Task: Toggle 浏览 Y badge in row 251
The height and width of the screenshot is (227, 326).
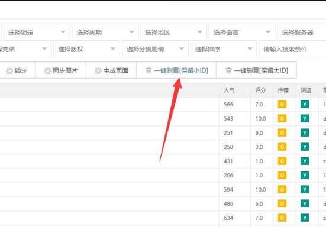Action: click(305, 132)
